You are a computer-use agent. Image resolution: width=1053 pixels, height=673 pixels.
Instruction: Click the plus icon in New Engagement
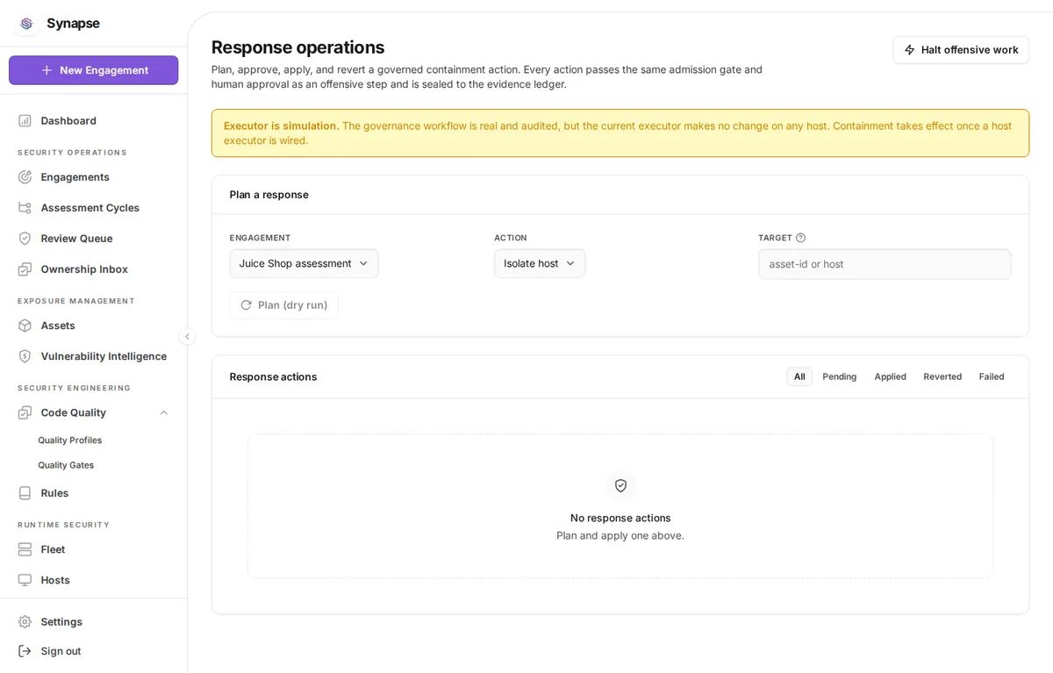coord(47,70)
